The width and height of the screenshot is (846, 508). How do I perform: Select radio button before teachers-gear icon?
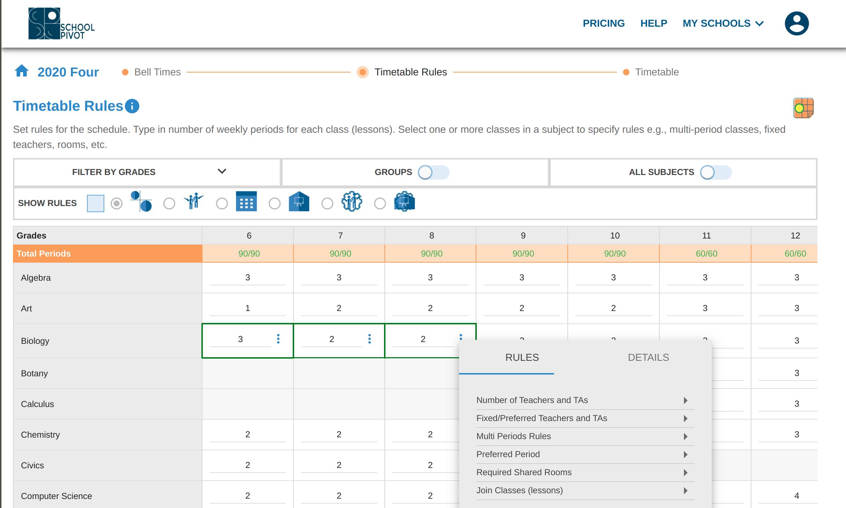coord(327,203)
